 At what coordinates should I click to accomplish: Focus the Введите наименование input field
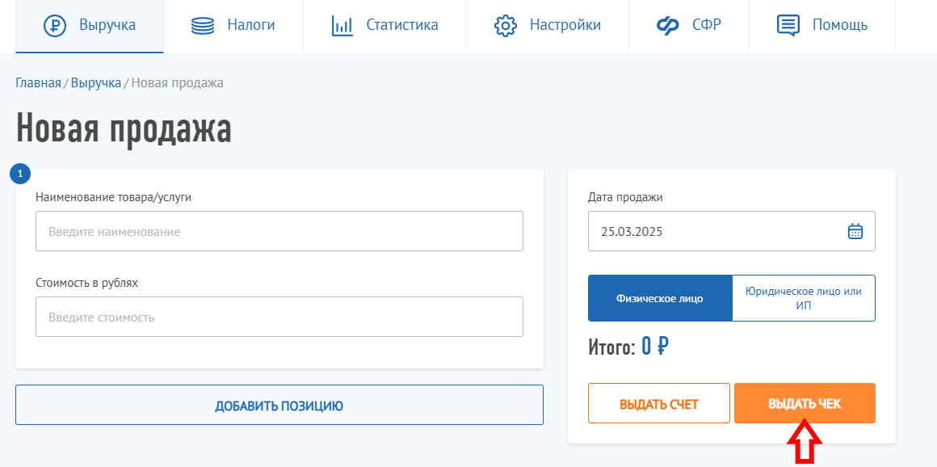[x=279, y=231]
